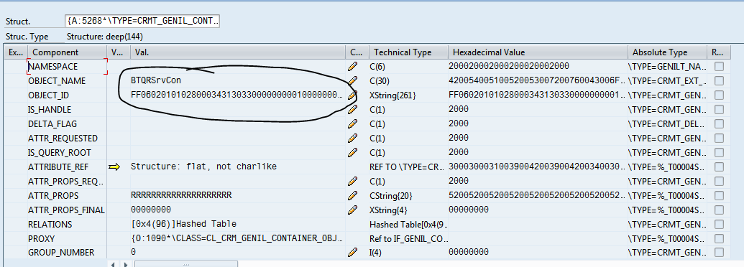This screenshot has height=267, width=744.
Task: Tick the checkbox in the ATTR_REQUESTED row
Action: pyautogui.click(x=719, y=139)
